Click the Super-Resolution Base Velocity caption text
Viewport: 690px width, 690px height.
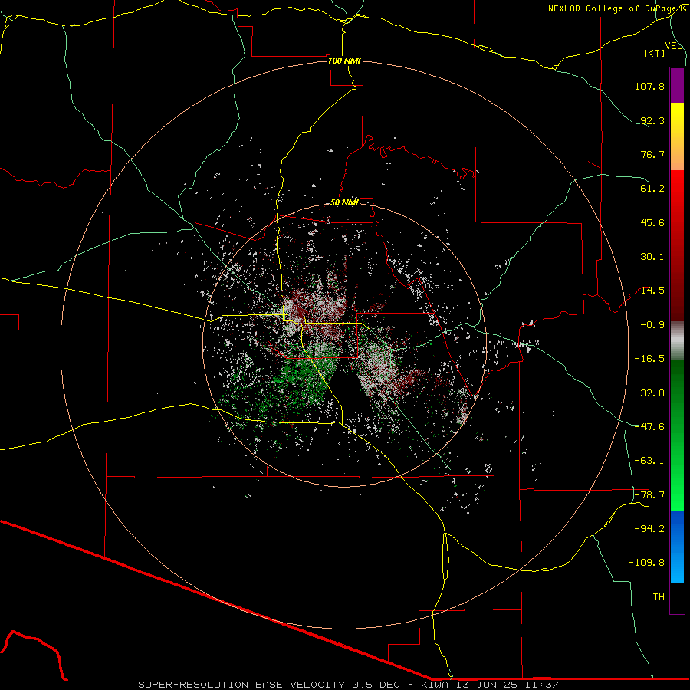point(349,685)
